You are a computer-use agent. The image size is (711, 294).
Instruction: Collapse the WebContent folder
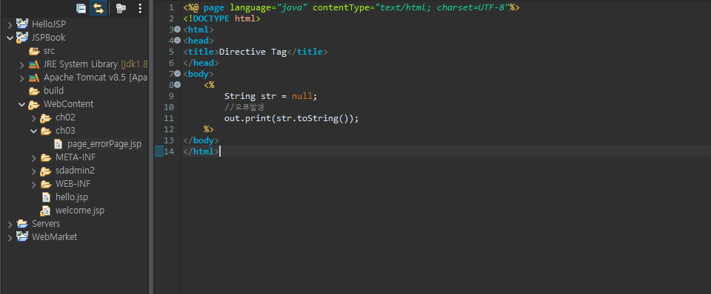(x=21, y=104)
